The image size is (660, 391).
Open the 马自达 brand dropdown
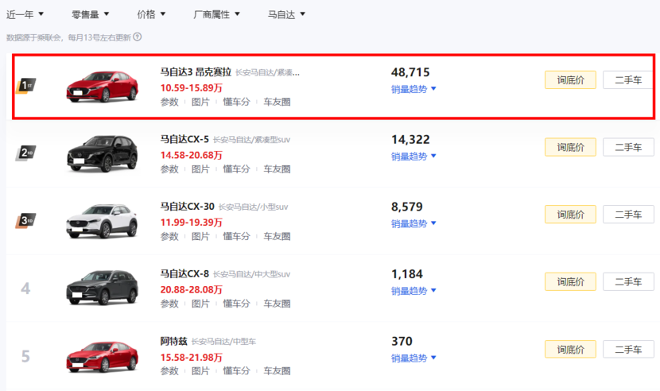(286, 14)
